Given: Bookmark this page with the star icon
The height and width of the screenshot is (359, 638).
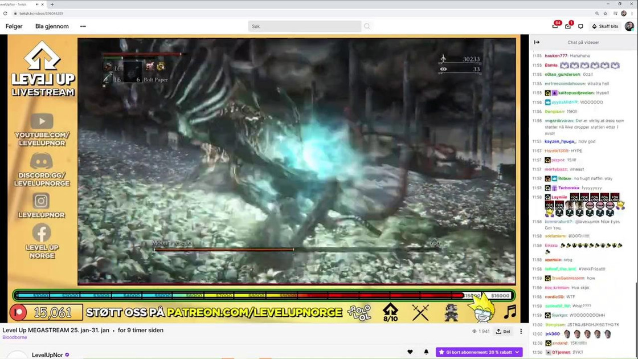Looking at the screenshot, I should (606, 13).
